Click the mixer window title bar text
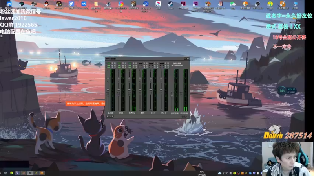The image size is (314, 176). point(111,59)
